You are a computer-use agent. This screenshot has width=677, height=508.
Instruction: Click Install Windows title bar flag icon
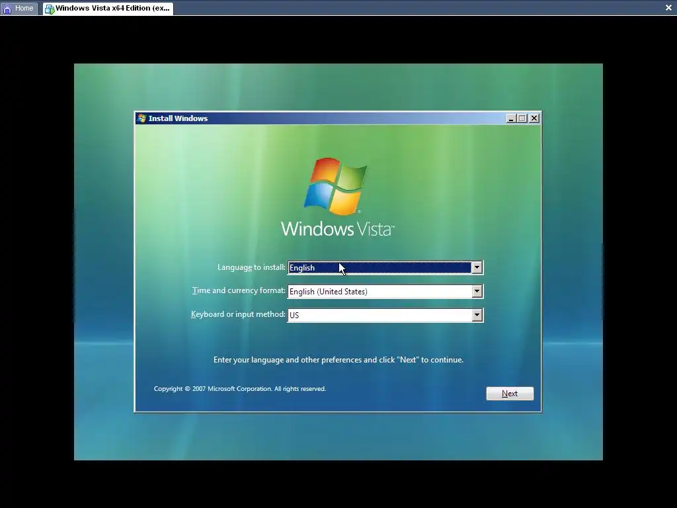point(142,118)
